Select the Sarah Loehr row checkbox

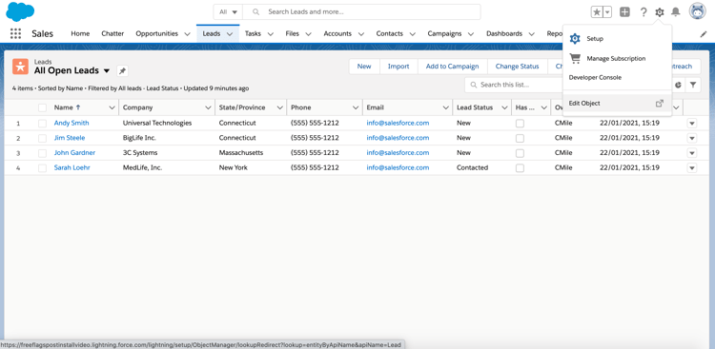[x=42, y=168]
